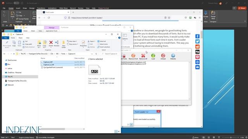Click Select all in Explorer ribbon
The width and height of the screenshot is (248, 139).
click(x=102, y=41)
